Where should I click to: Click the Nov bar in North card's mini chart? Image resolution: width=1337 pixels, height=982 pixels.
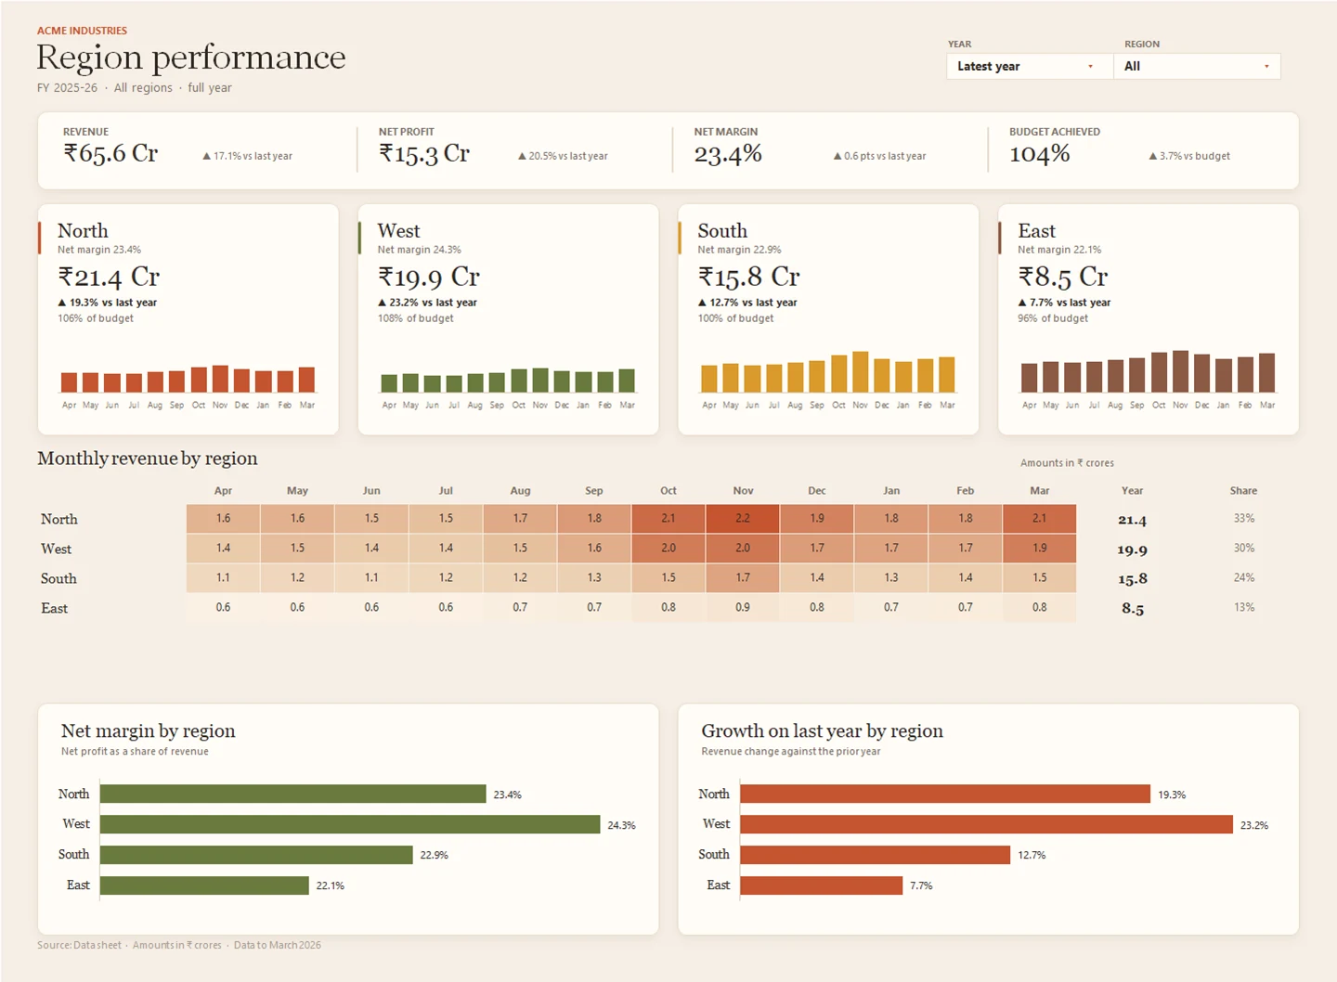point(220,379)
